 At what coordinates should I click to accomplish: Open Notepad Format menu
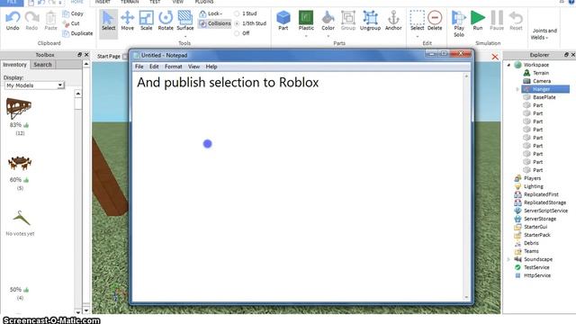174,67
